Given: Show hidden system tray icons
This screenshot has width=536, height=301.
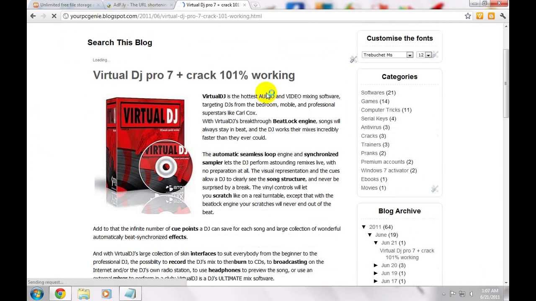Looking at the screenshot, I should (x=444, y=293).
